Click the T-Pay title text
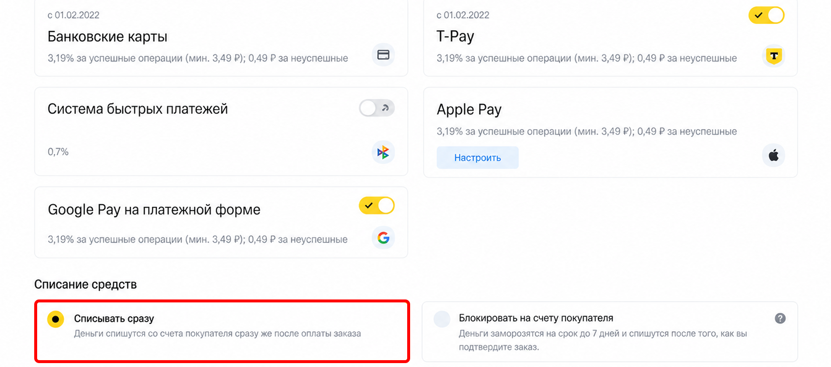 pos(455,37)
